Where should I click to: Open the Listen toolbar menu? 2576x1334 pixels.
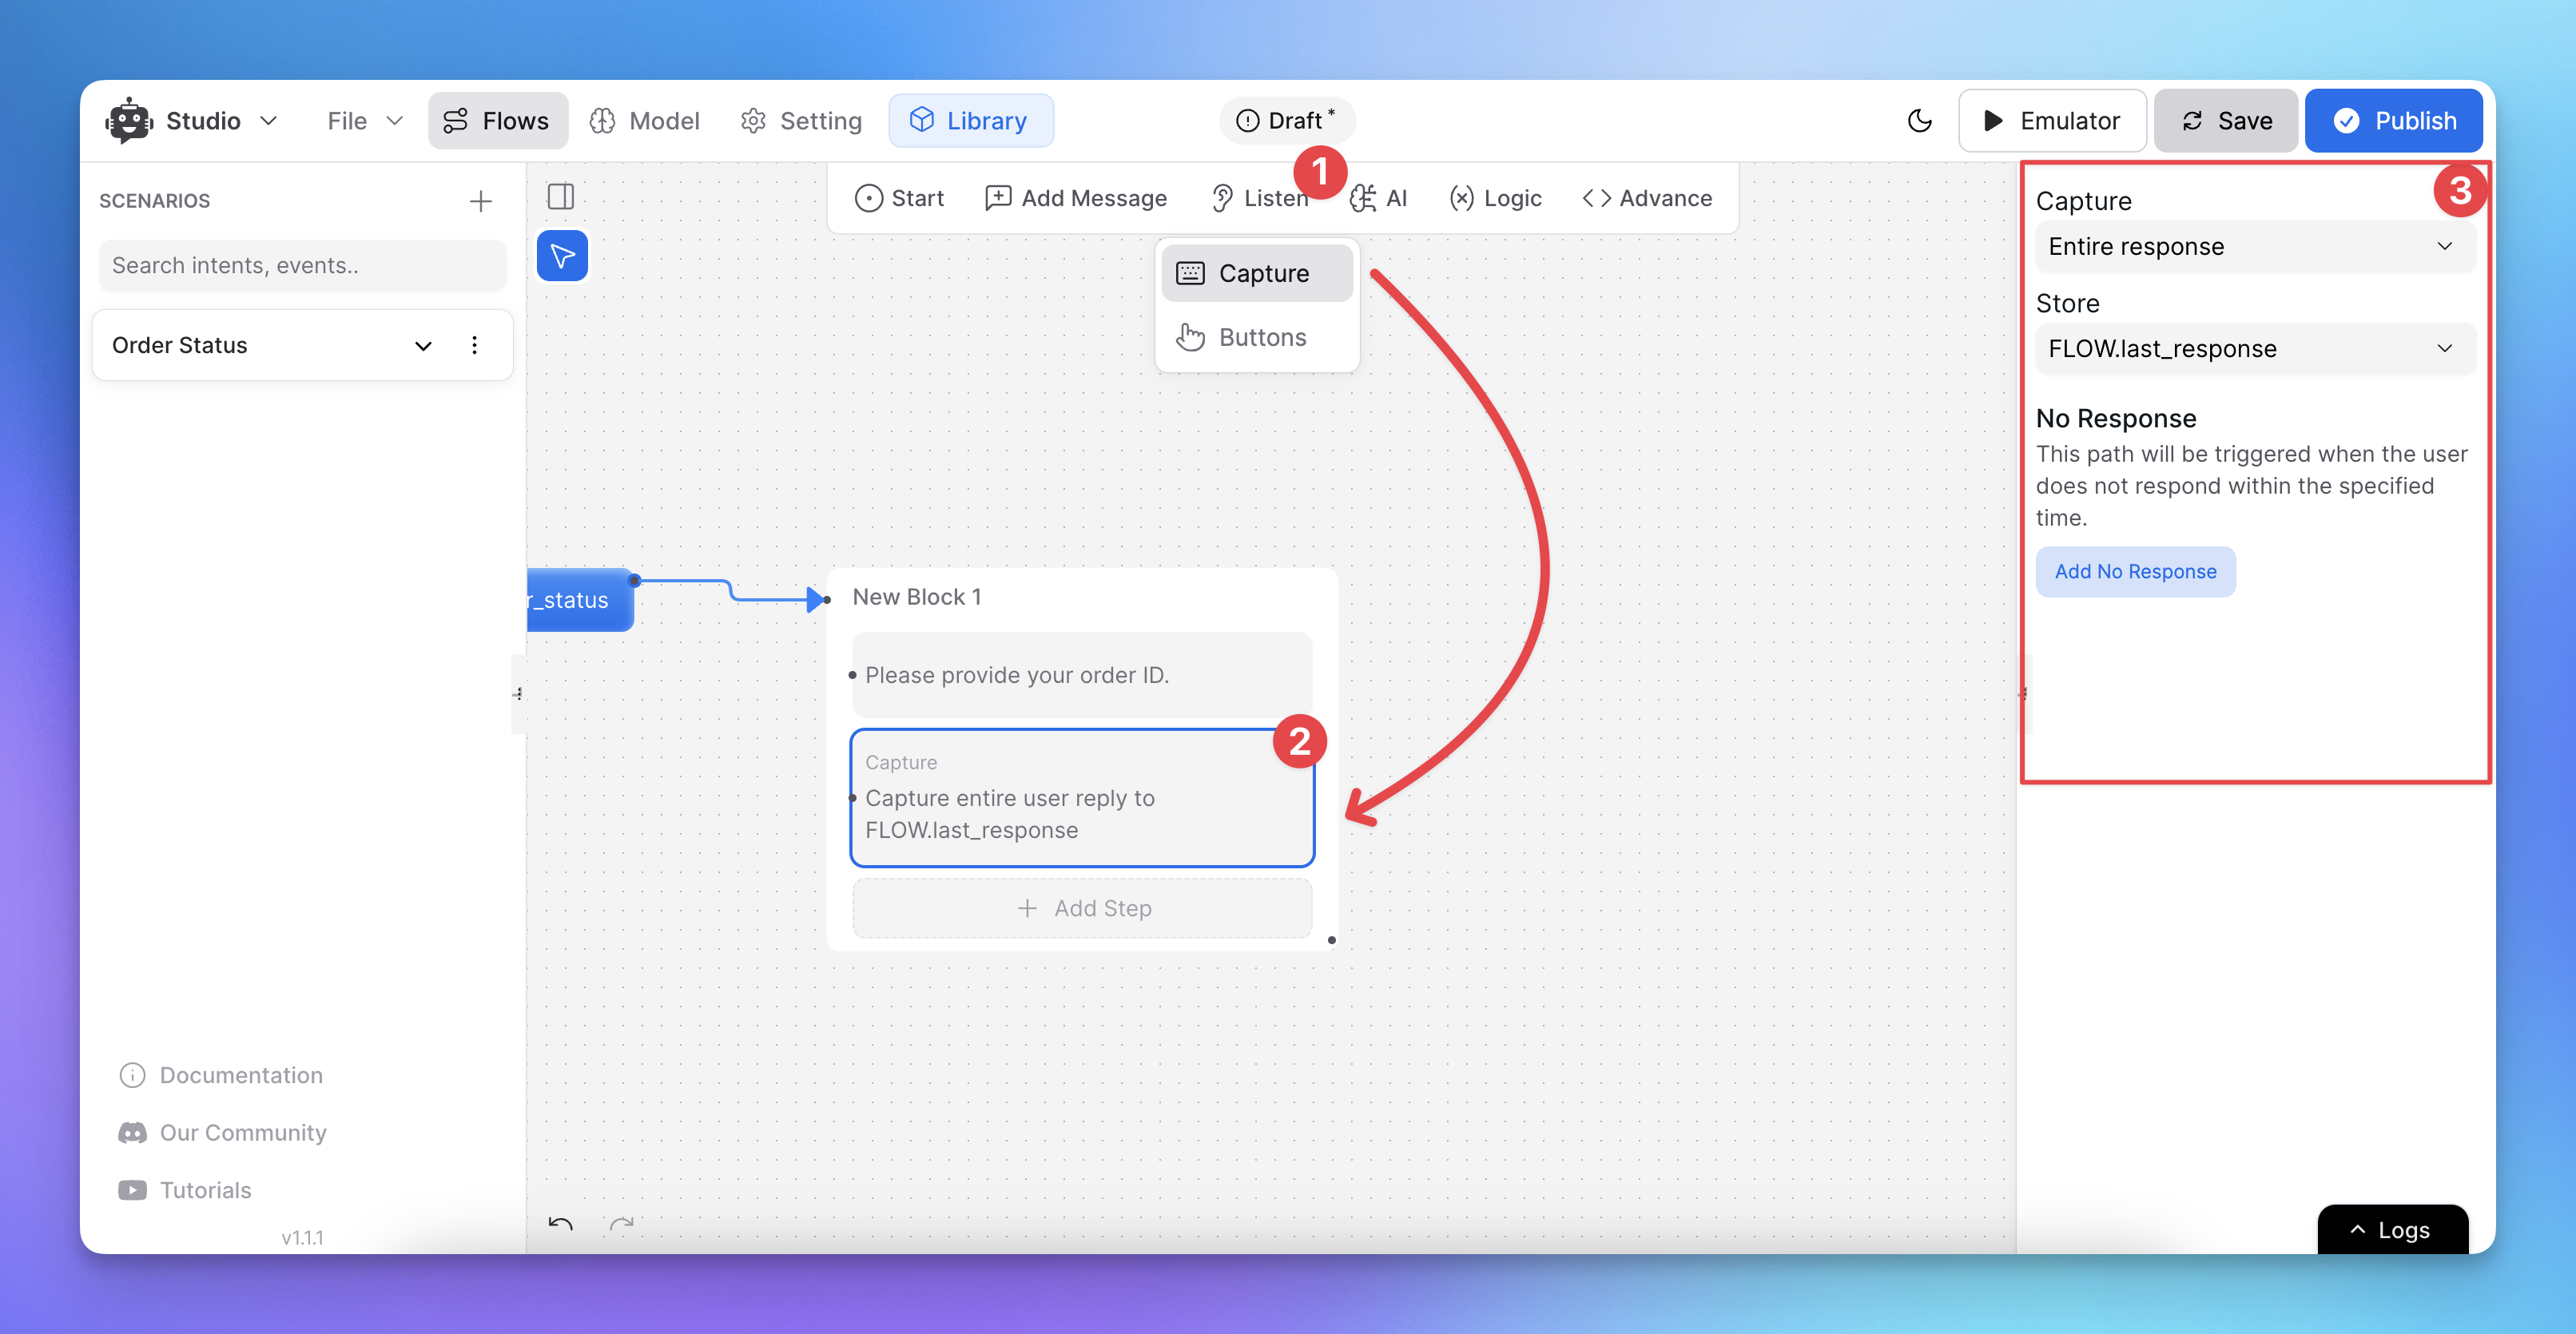[x=1260, y=198]
